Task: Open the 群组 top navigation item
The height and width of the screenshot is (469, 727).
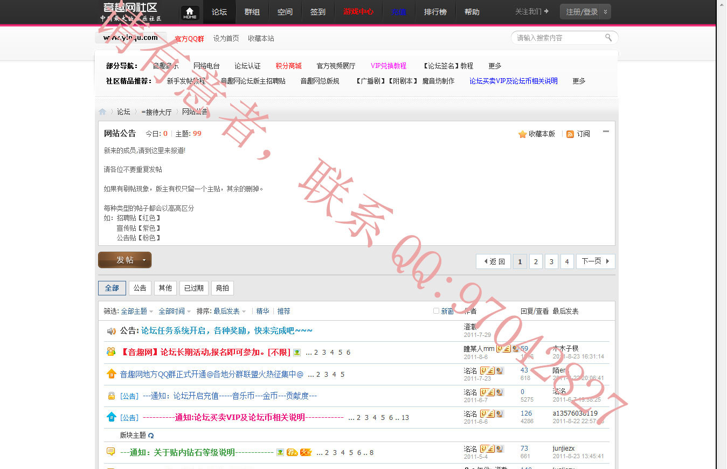Action: click(x=252, y=12)
